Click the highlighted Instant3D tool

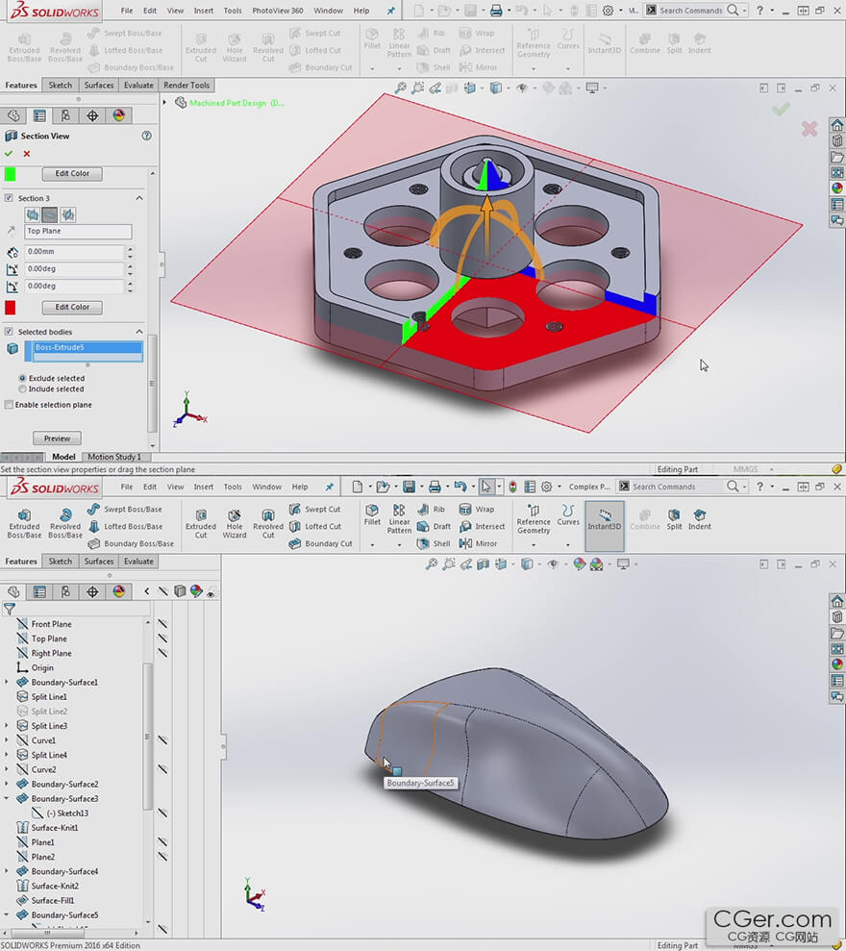604,519
